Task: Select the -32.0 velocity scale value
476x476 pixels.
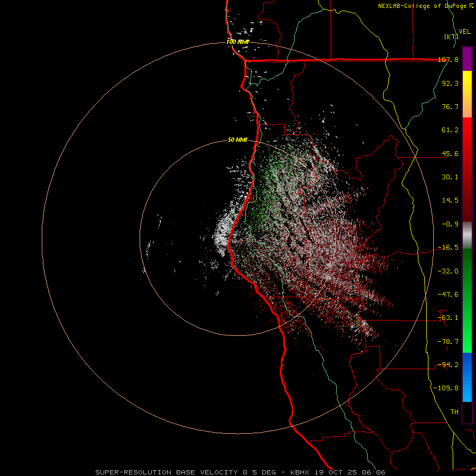Action: pos(448,271)
